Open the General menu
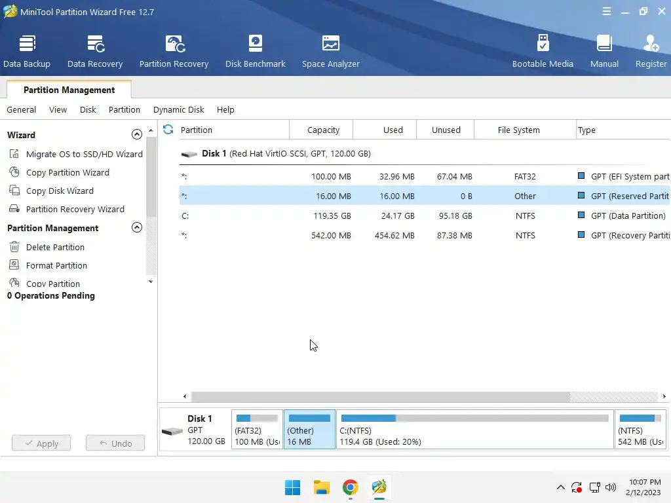 pos(22,109)
